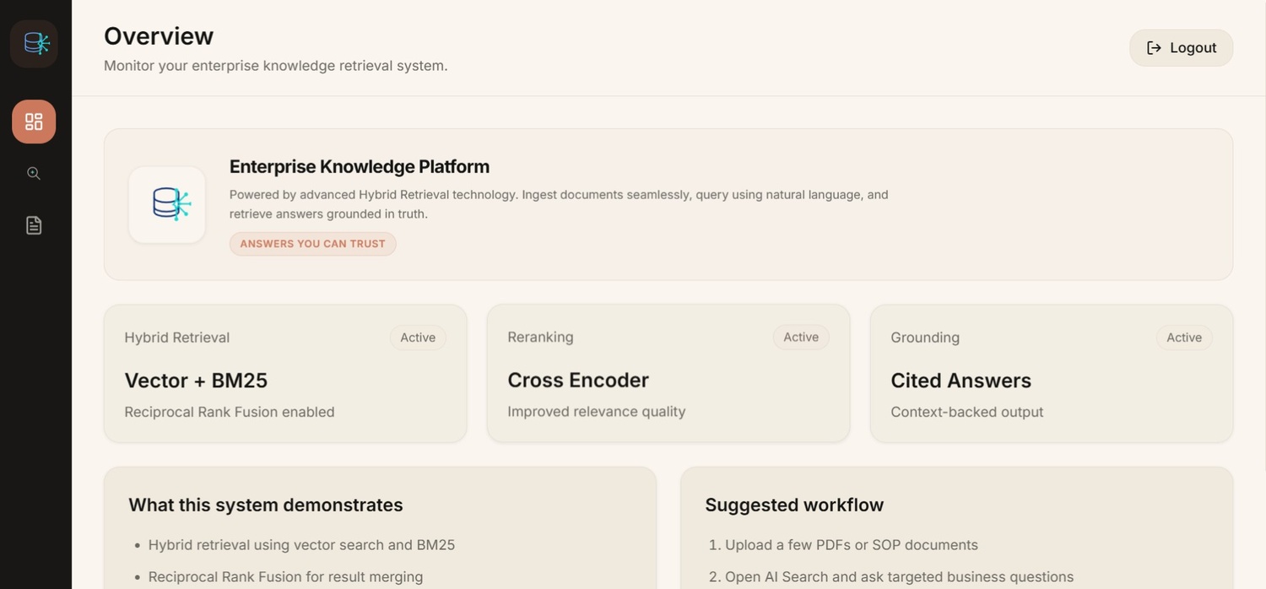Screen dimensions: 1266x589
Task: Click the Hybrid Retrieval card label
Action: [x=177, y=338]
